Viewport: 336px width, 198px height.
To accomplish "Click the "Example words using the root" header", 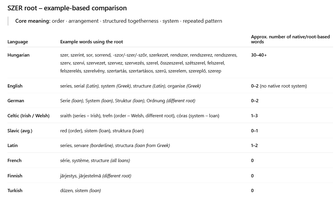I will tap(91, 42).
